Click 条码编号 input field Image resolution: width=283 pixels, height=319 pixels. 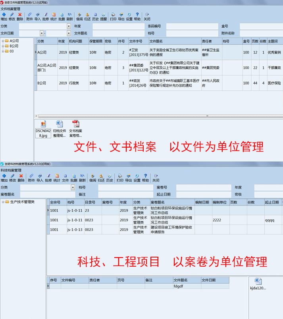click(x=192, y=26)
